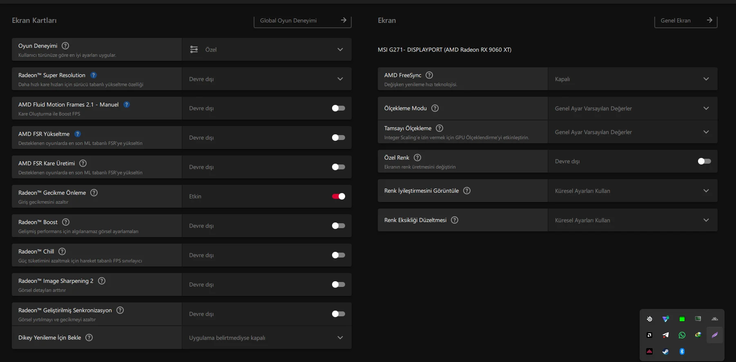736x362 pixels.
Task: Open the Radeon Super Resolution dropdown
Action: (x=267, y=79)
